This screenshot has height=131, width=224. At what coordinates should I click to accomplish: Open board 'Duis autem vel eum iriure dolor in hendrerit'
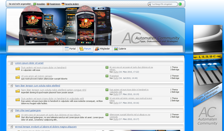tap(44, 67)
